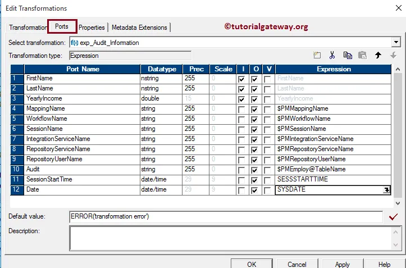Switch to the Properties tab

(x=92, y=28)
